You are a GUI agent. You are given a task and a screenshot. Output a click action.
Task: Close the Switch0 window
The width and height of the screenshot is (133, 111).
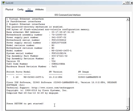(x=132, y=3)
